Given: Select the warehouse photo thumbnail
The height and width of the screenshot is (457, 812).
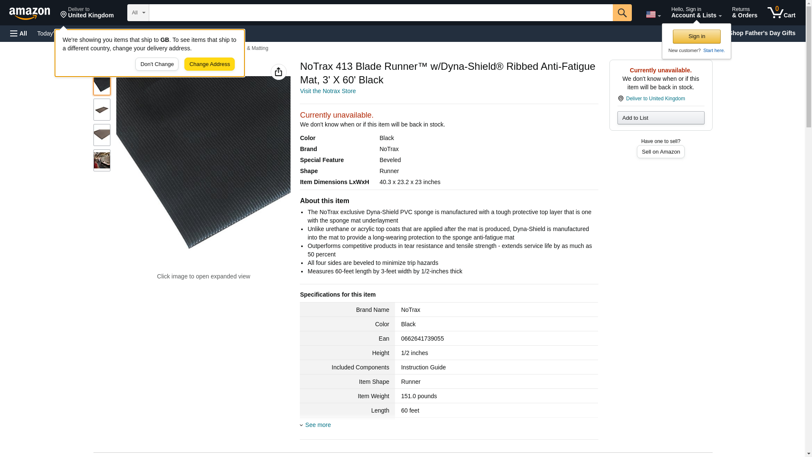Looking at the screenshot, I should point(101,160).
